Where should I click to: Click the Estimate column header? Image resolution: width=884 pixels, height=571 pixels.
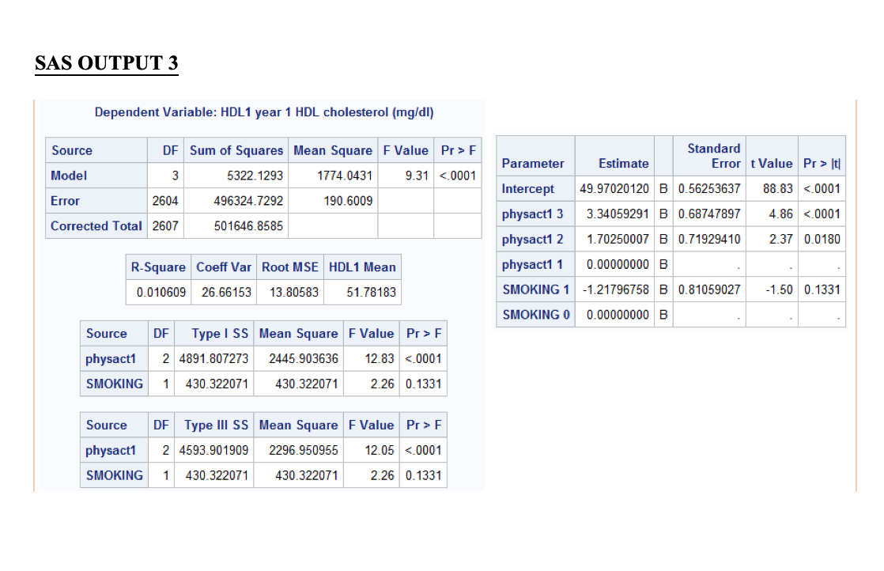[x=624, y=164]
